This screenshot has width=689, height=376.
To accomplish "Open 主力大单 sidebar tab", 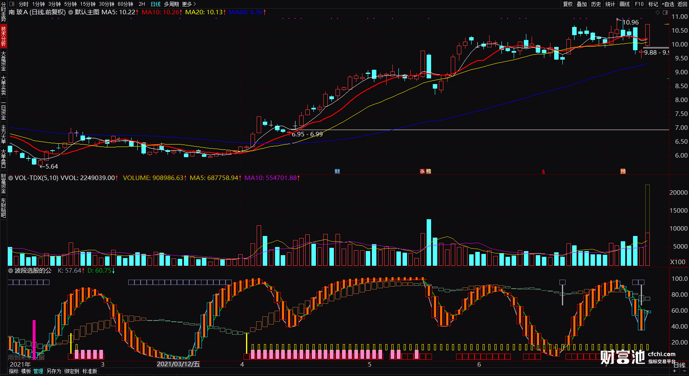I will [x=3, y=134].
